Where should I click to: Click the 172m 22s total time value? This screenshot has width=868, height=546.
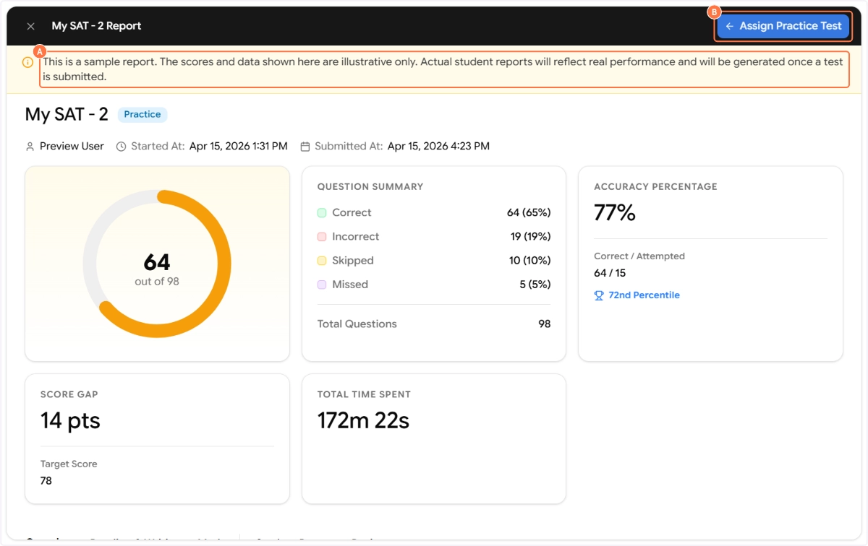pos(363,420)
